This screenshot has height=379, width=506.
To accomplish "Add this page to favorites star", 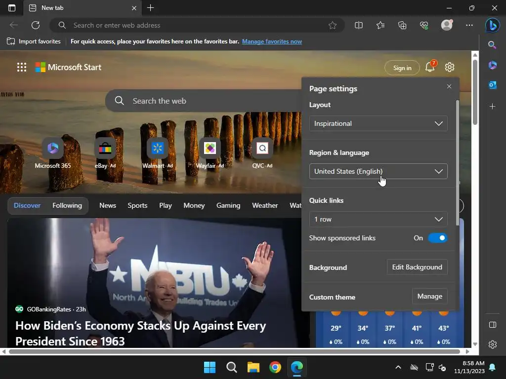I will (x=333, y=25).
